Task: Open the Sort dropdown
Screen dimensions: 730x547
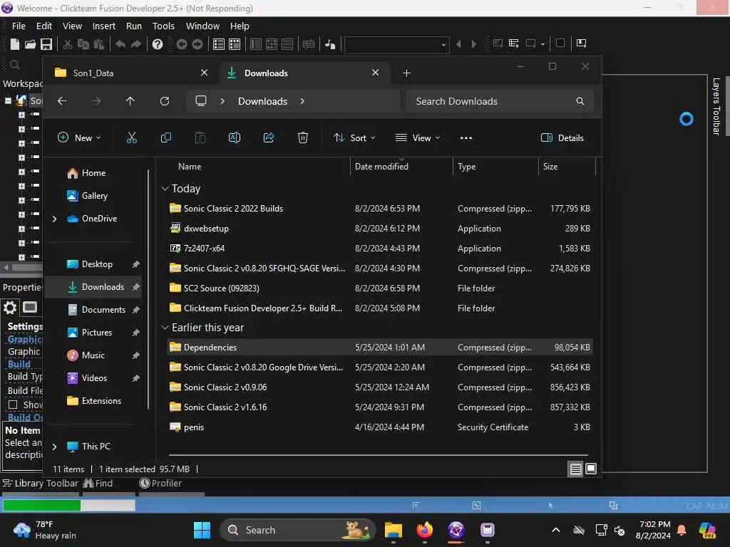Action: point(354,137)
